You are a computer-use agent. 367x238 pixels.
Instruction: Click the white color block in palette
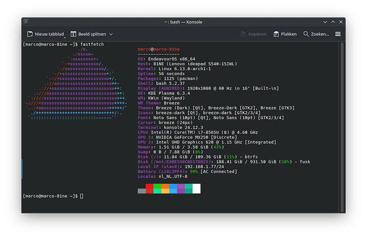[x=197, y=189]
